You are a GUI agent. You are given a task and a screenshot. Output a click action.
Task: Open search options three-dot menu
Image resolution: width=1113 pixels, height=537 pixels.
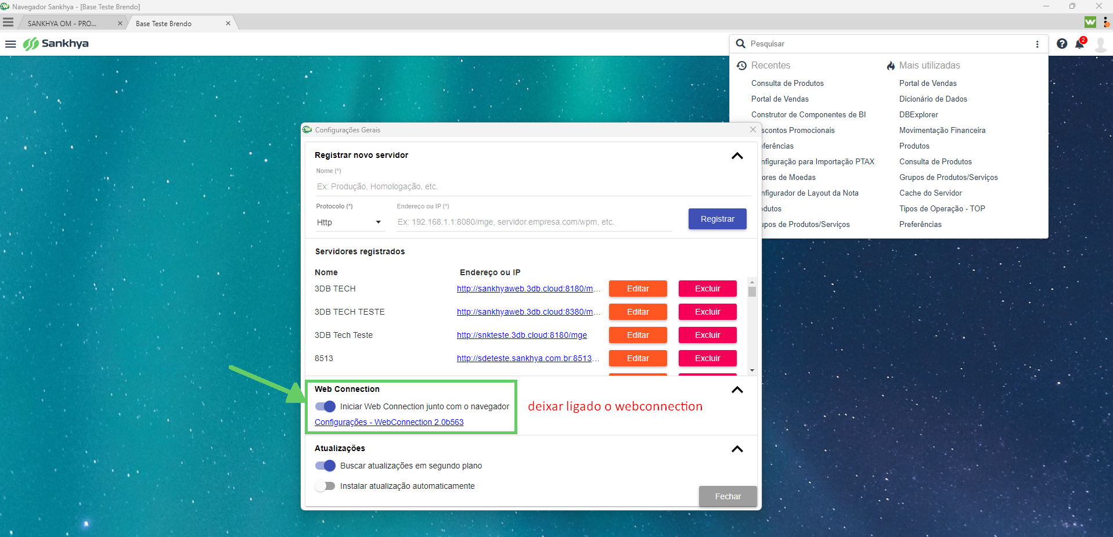coord(1037,44)
